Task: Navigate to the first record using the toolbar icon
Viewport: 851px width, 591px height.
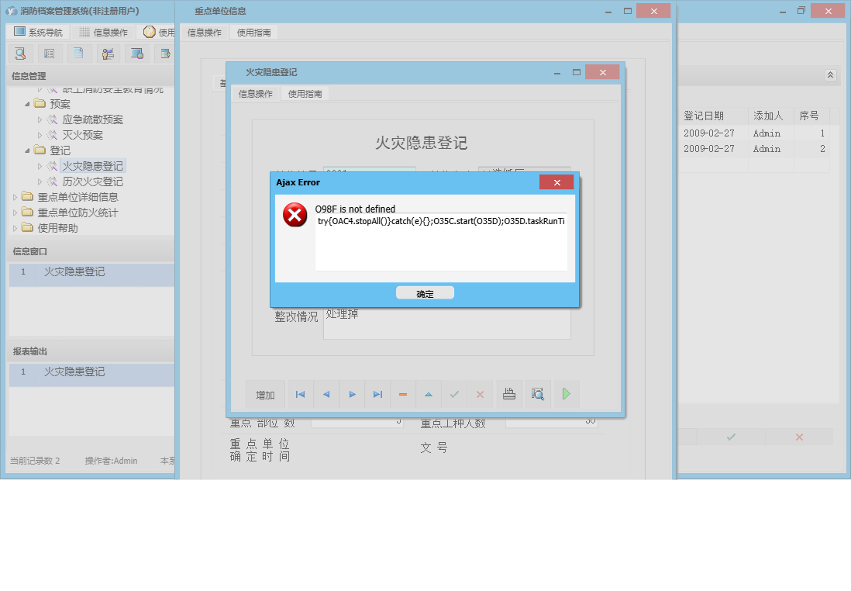Action: [300, 394]
